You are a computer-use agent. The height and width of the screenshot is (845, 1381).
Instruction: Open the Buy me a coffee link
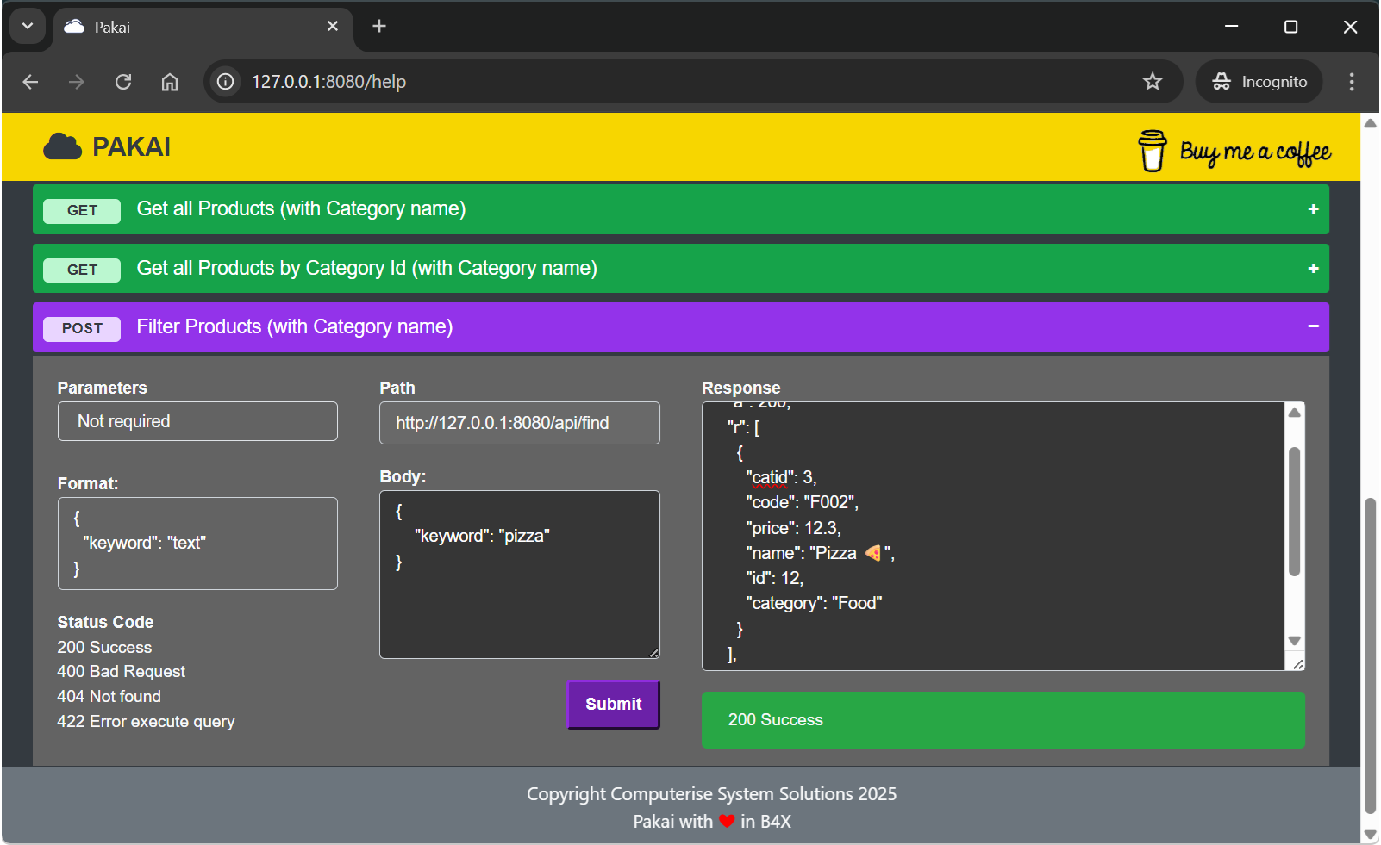(1234, 151)
